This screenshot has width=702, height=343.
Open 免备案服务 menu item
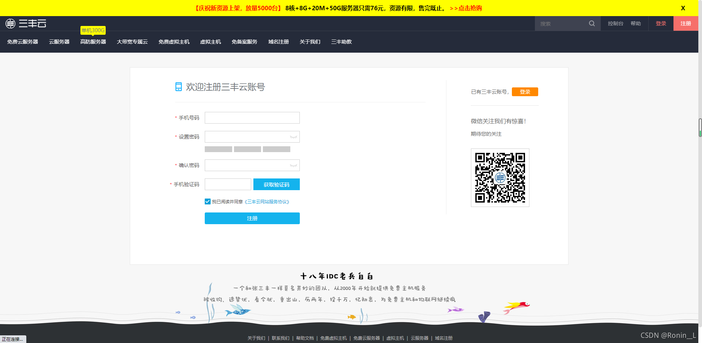[245, 42]
